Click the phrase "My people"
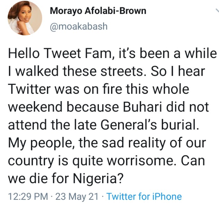Viewport: 219px width, 204px height. tap(40, 143)
